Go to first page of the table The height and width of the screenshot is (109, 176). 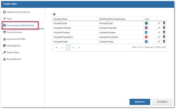click(x=56, y=48)
